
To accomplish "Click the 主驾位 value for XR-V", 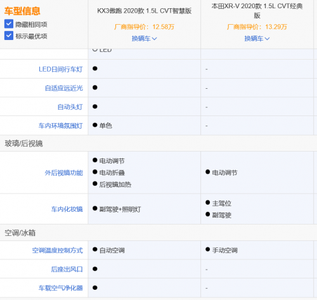I will point(222,204).
